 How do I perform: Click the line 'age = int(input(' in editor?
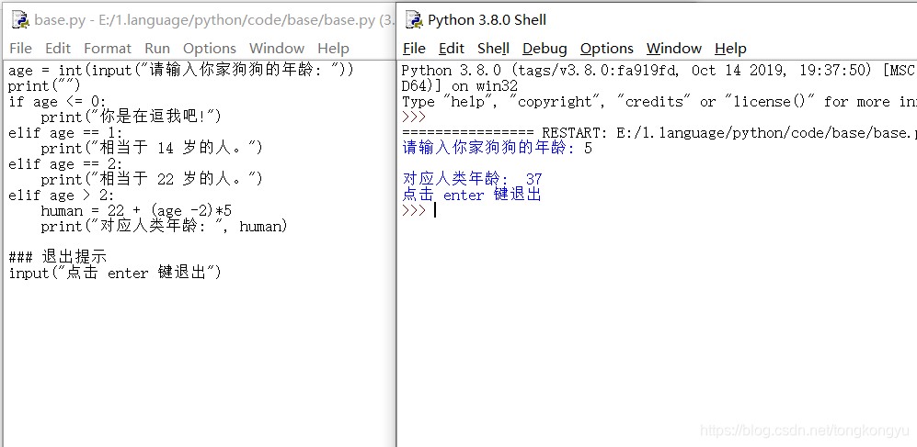point(180,71)
